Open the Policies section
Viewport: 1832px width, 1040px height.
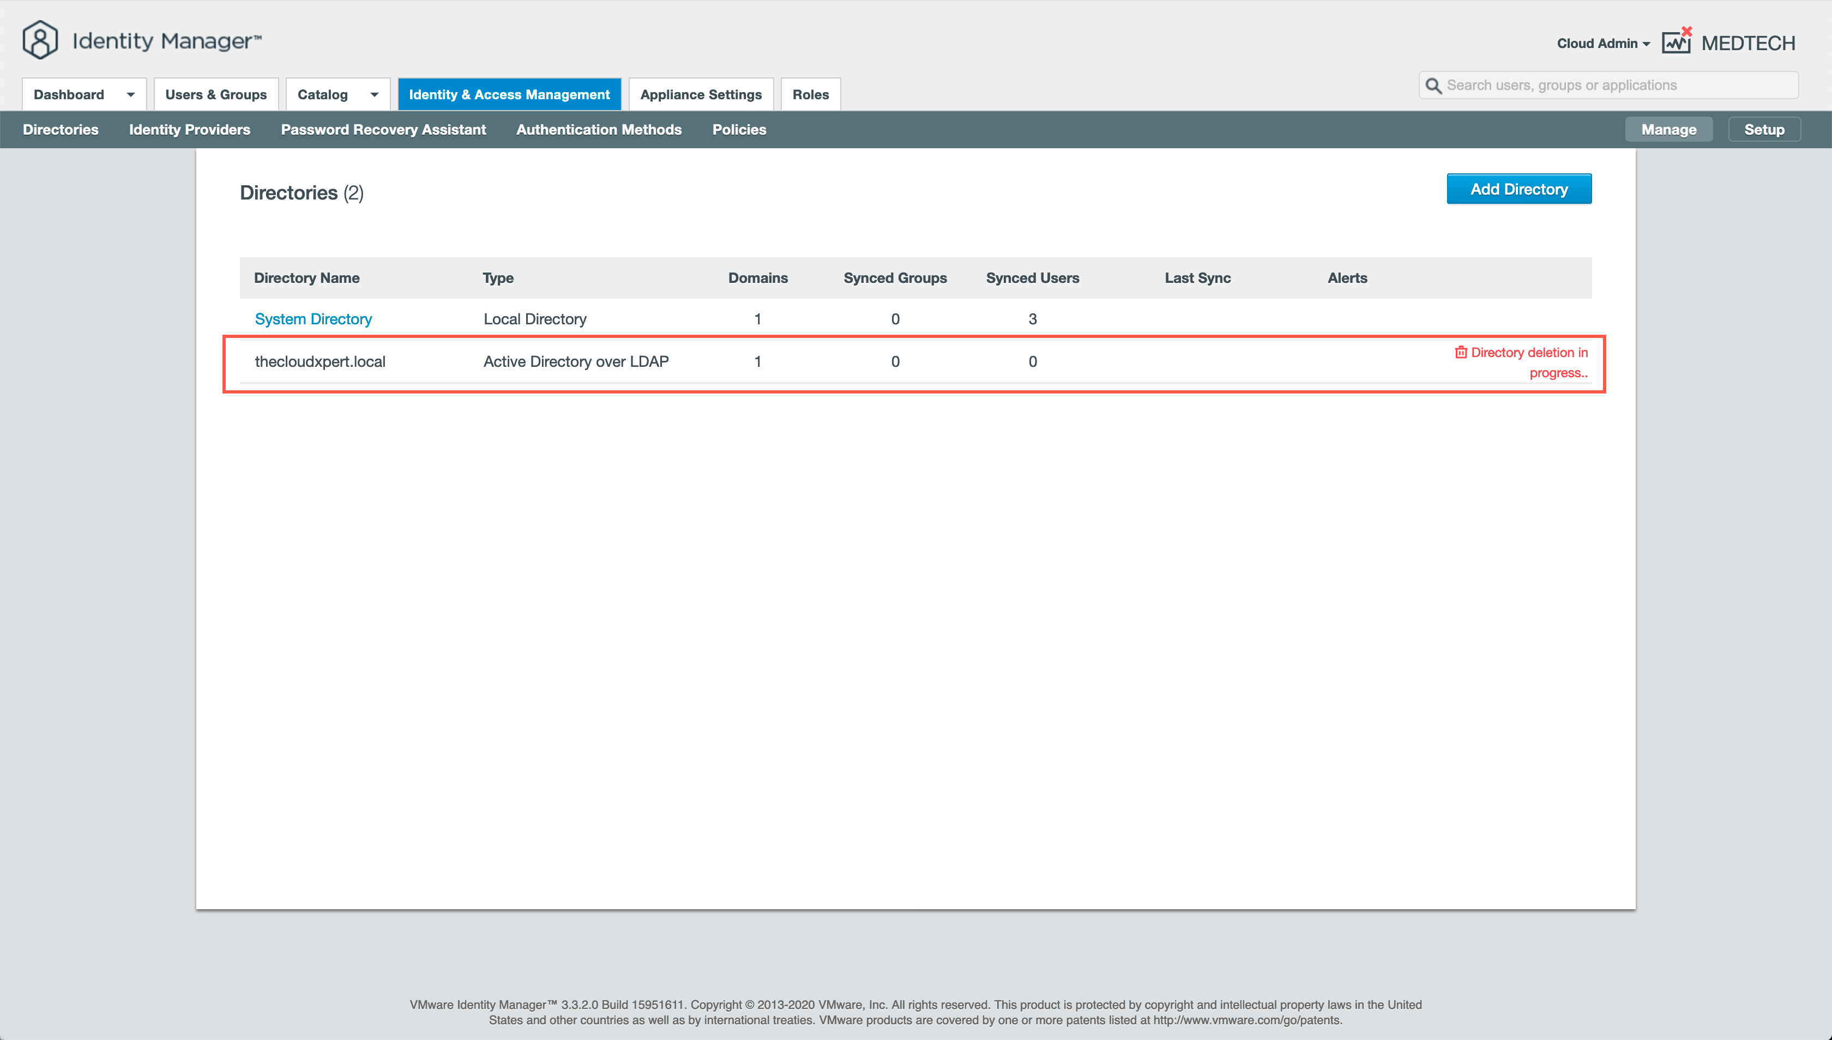pyautogui.click(x=739, y=129)
